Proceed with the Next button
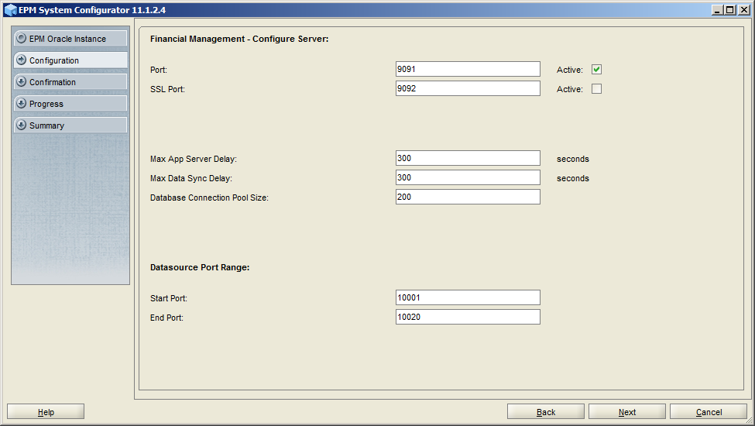 tap(627, 411)
